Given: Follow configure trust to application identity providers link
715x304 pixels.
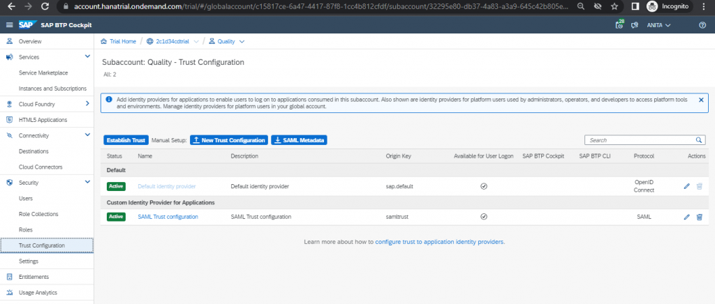Looking at the screenshot, I should click(x=440, y=242).
